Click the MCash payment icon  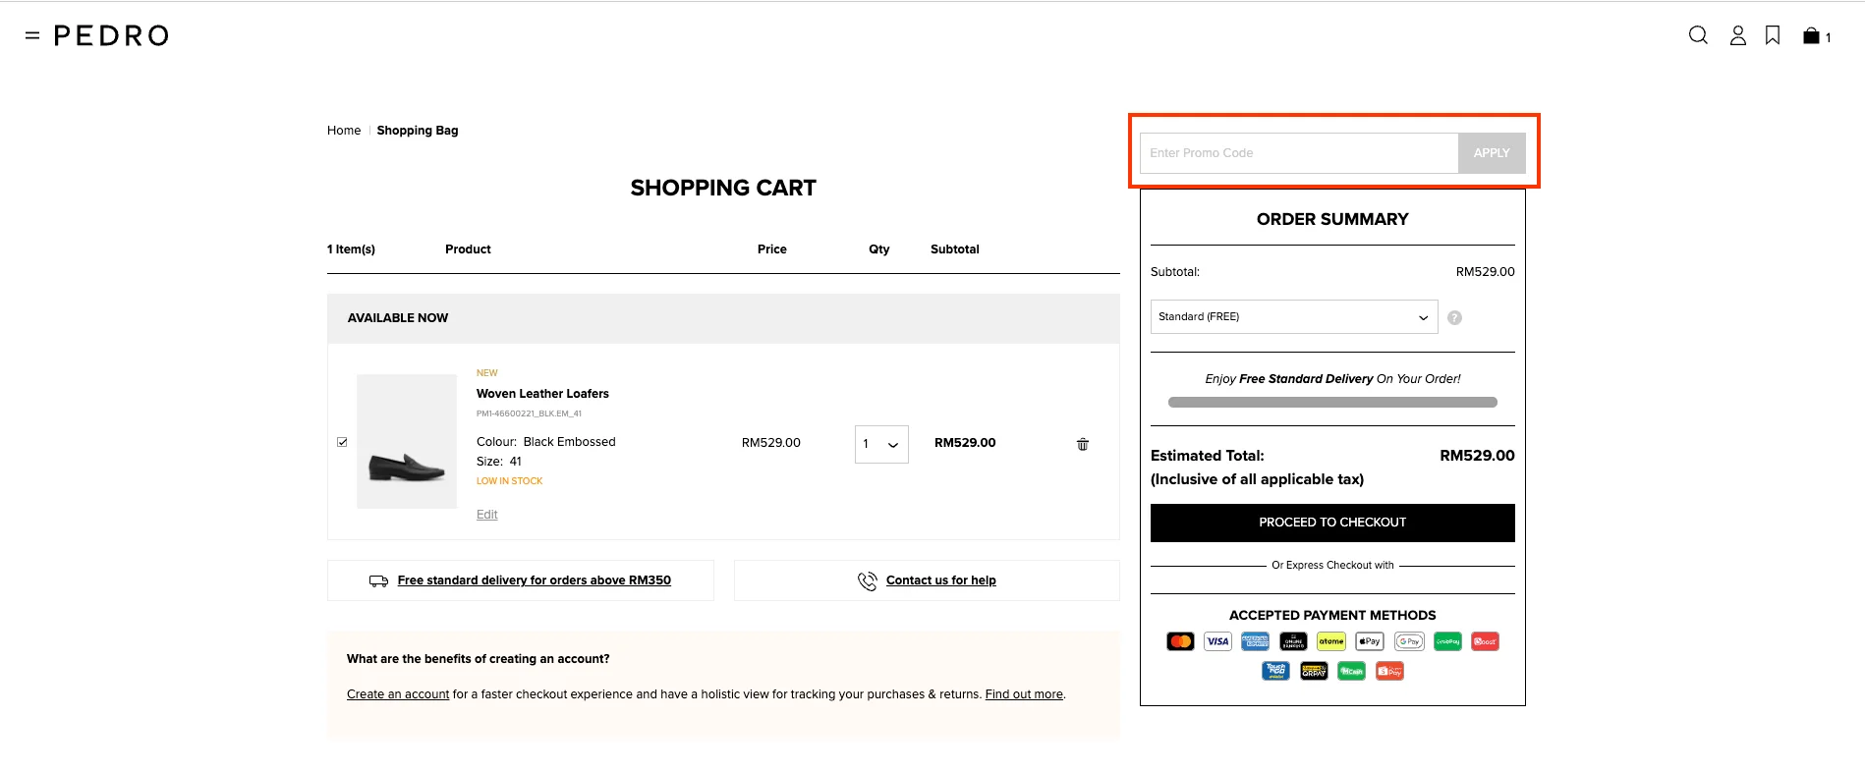(x=1352, y=671)
